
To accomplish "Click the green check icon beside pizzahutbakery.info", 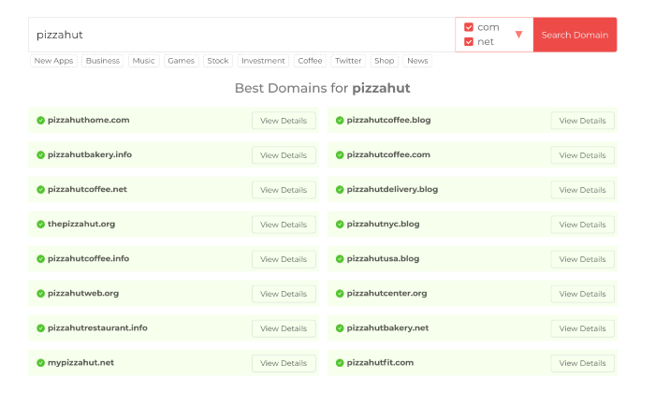I will tap(40, 155).
